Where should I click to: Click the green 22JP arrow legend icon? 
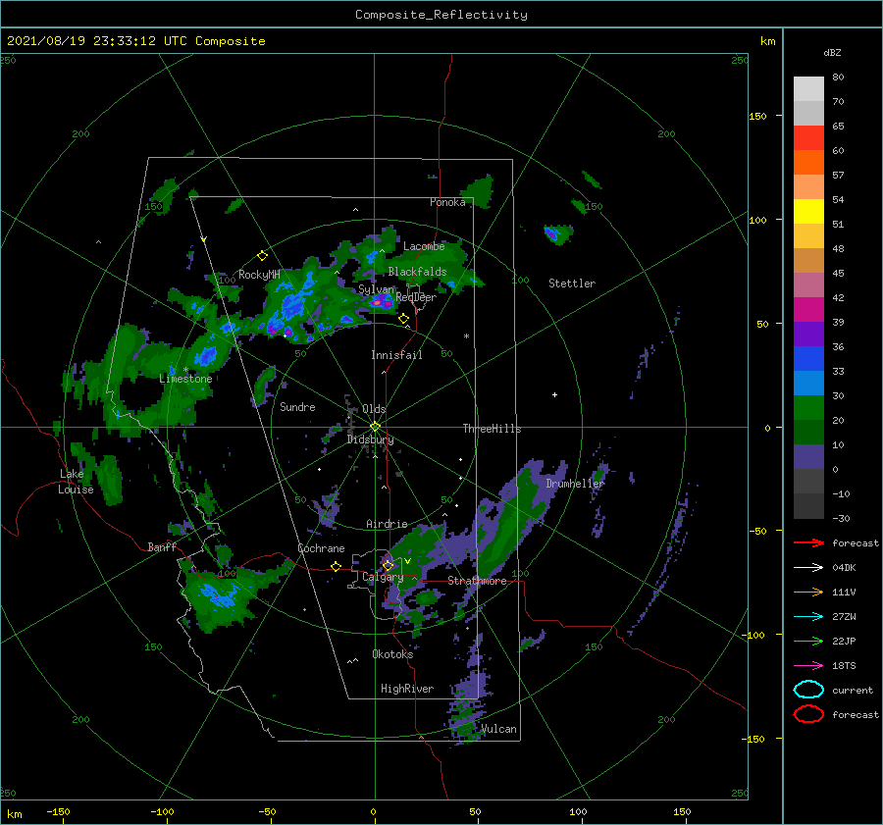pos(808,641)
